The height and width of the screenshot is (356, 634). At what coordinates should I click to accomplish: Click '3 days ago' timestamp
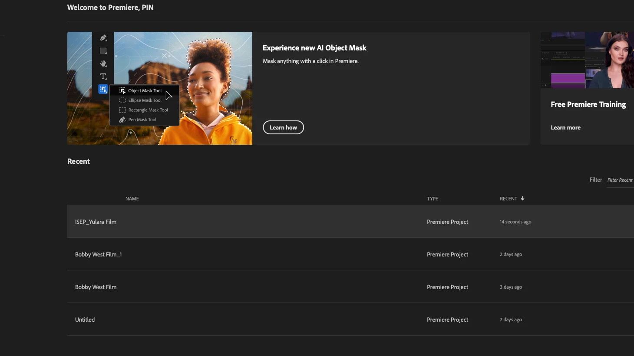[511, 287]
